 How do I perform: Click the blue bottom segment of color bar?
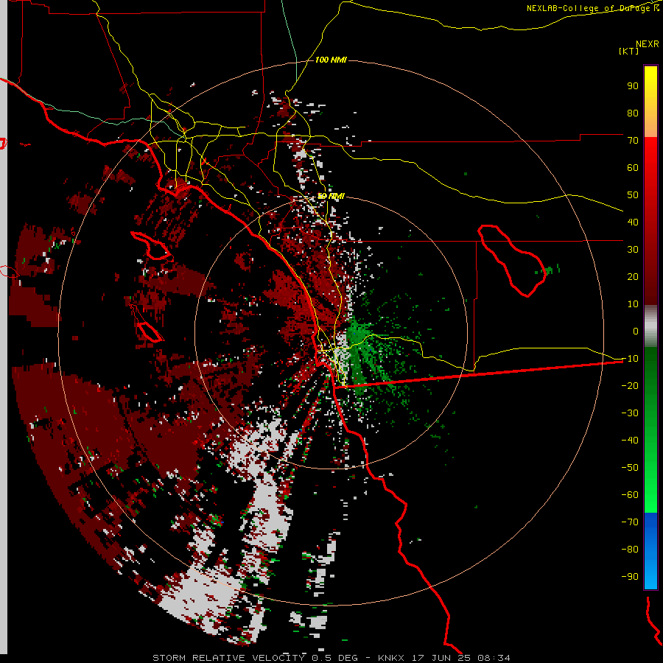click(x=650, y=550)
